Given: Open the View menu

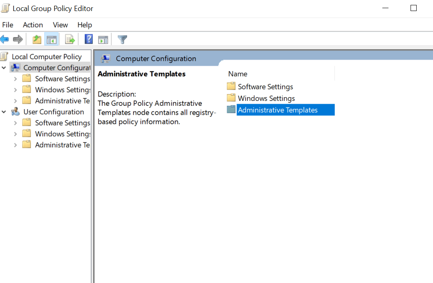Looking at the screenshot, I should coord(60,25).
